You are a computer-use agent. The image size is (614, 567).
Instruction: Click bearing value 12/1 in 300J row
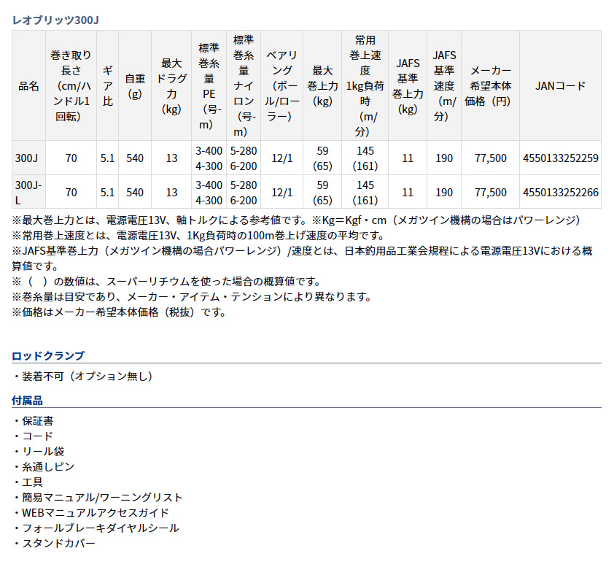pos(282,158)
